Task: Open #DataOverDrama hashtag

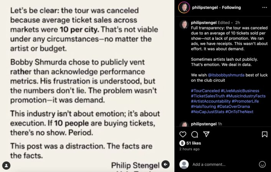Action: 233,106
